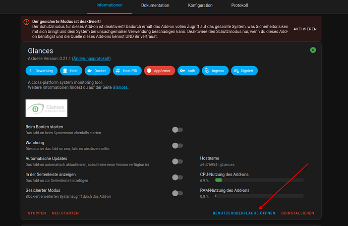Click the Host capability chip
This screenshot has height=226, width=348.
[71, 71]
